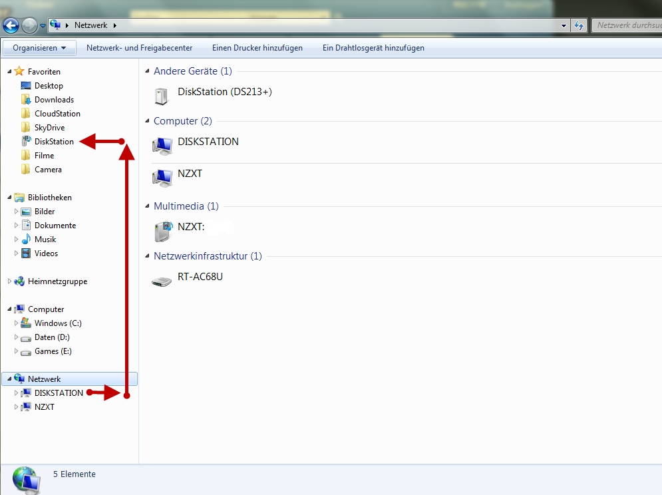Open the CloudStation folder icon
Image resolution: width=662 pixels, height=495 pixels.
tap(26, 114)
